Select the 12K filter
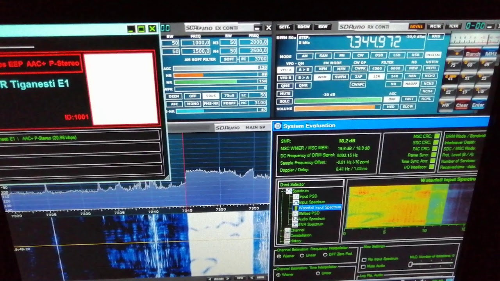 377,76
